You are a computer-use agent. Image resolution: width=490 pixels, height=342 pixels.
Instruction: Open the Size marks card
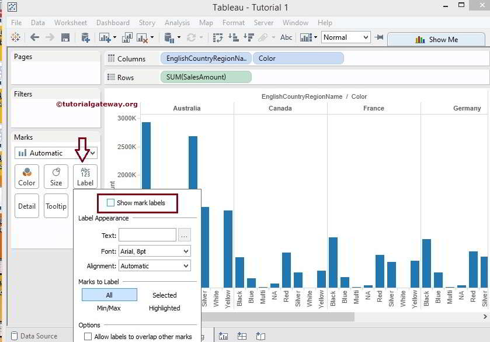56,177
